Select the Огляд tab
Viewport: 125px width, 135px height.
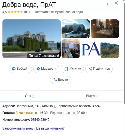30,96
